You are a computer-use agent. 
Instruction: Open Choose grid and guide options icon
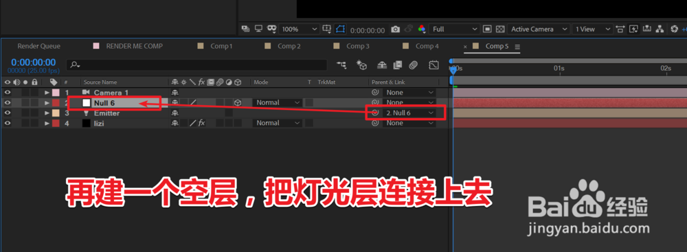point(327,29)
